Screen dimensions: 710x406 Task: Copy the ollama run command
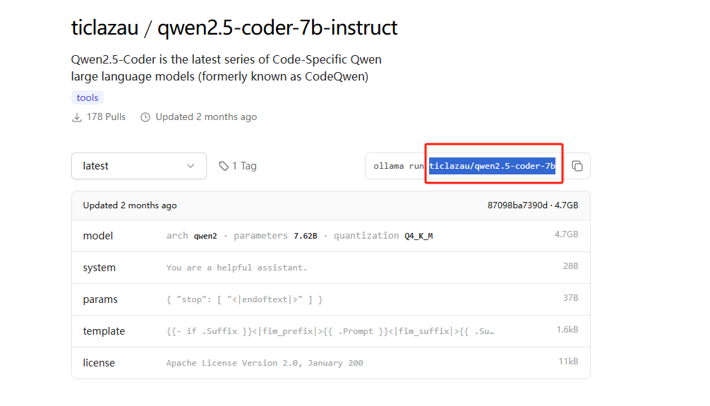point(577,166)
